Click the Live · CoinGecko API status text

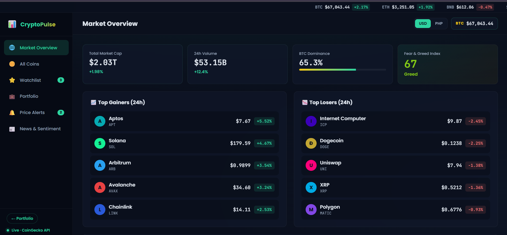click(x=31, y=230)
